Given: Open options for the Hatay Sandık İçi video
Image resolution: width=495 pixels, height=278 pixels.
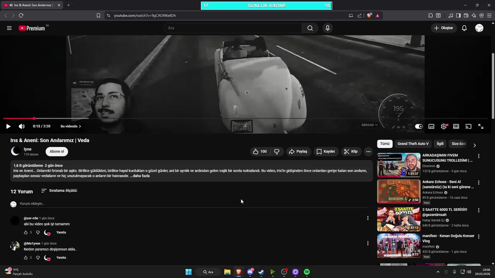Looking at the screenshot, I should point(479,210).
